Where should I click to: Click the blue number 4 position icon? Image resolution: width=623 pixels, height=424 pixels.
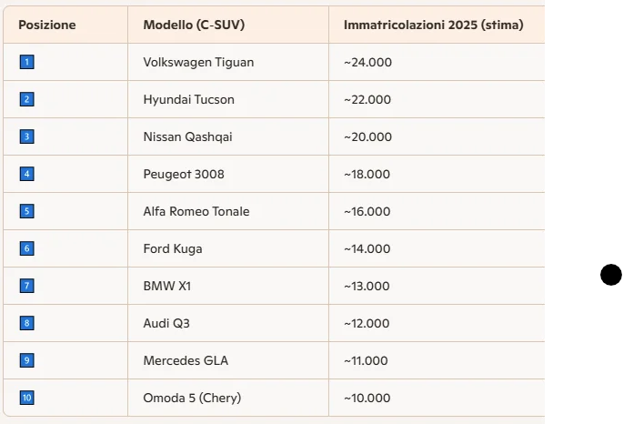point(26,174)
